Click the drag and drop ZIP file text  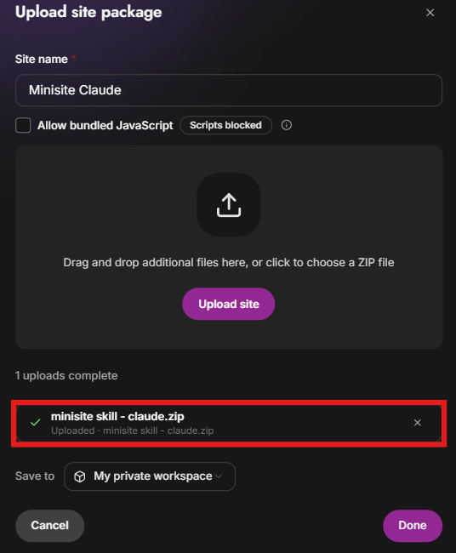(x=229, y=262)
